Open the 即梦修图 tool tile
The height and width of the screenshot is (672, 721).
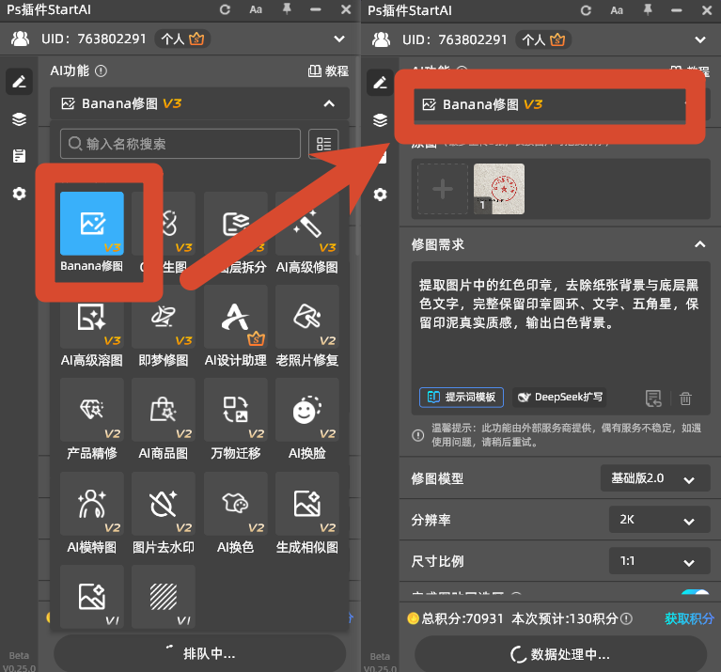click(x=164, y=317)
